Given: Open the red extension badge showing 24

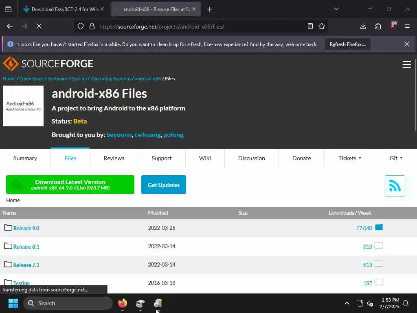Looking at the screenshot, I should click(x=393, y=25).
